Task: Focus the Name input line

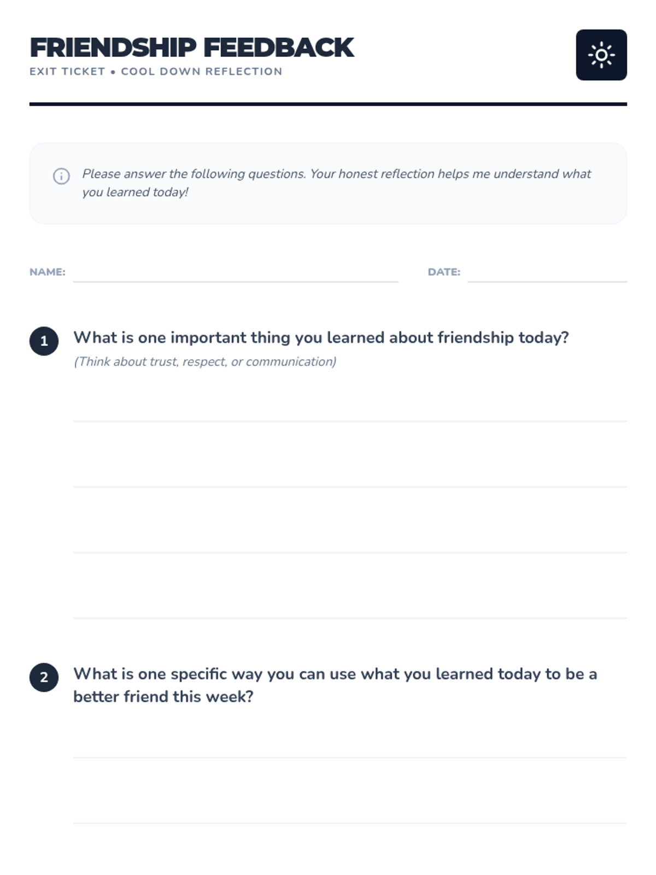Action: [235, 272]
